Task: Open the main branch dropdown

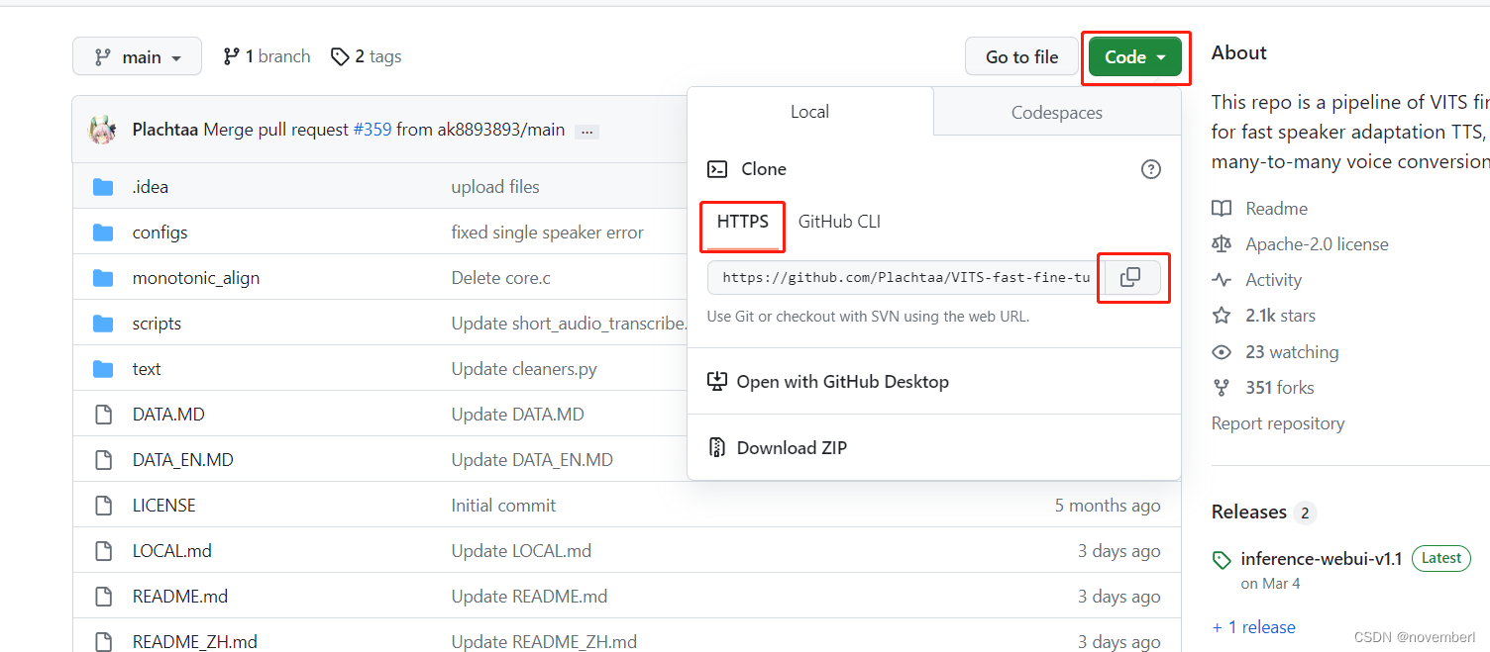Action: (x=137, y=56)
